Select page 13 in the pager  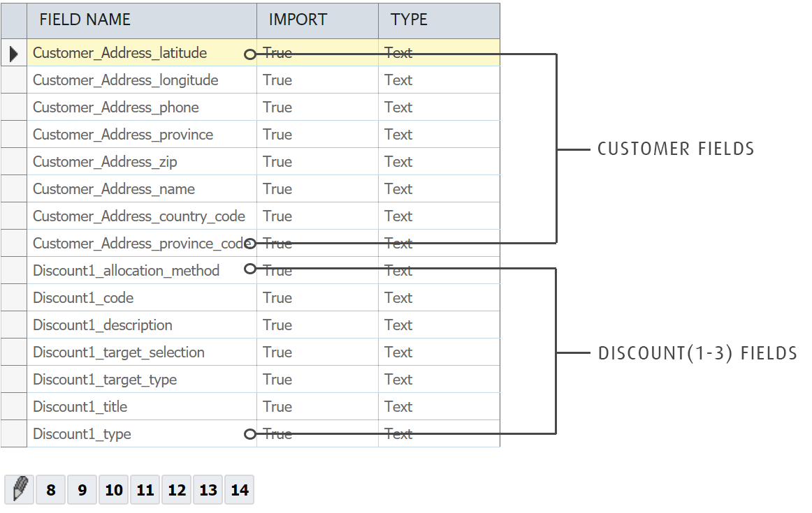point(208,490)
